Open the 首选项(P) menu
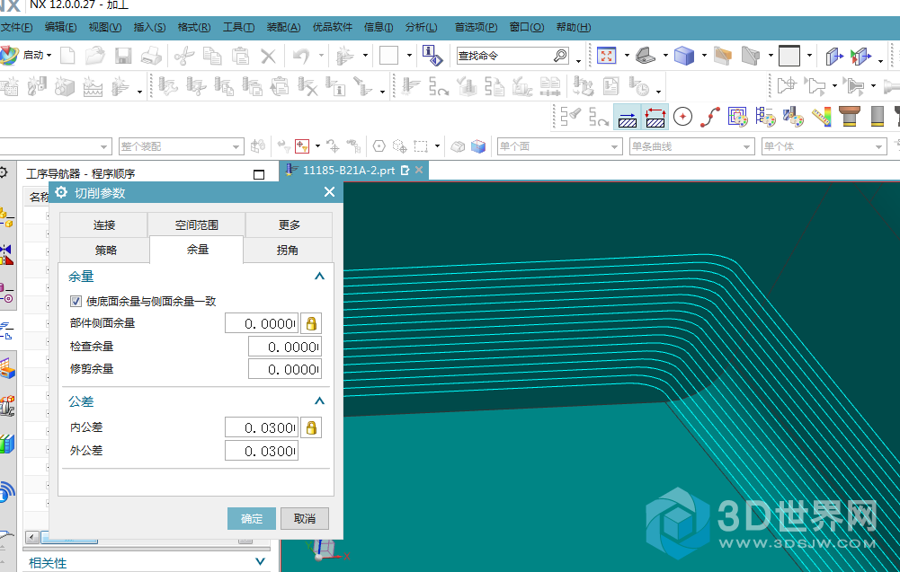 coord(476,28)
